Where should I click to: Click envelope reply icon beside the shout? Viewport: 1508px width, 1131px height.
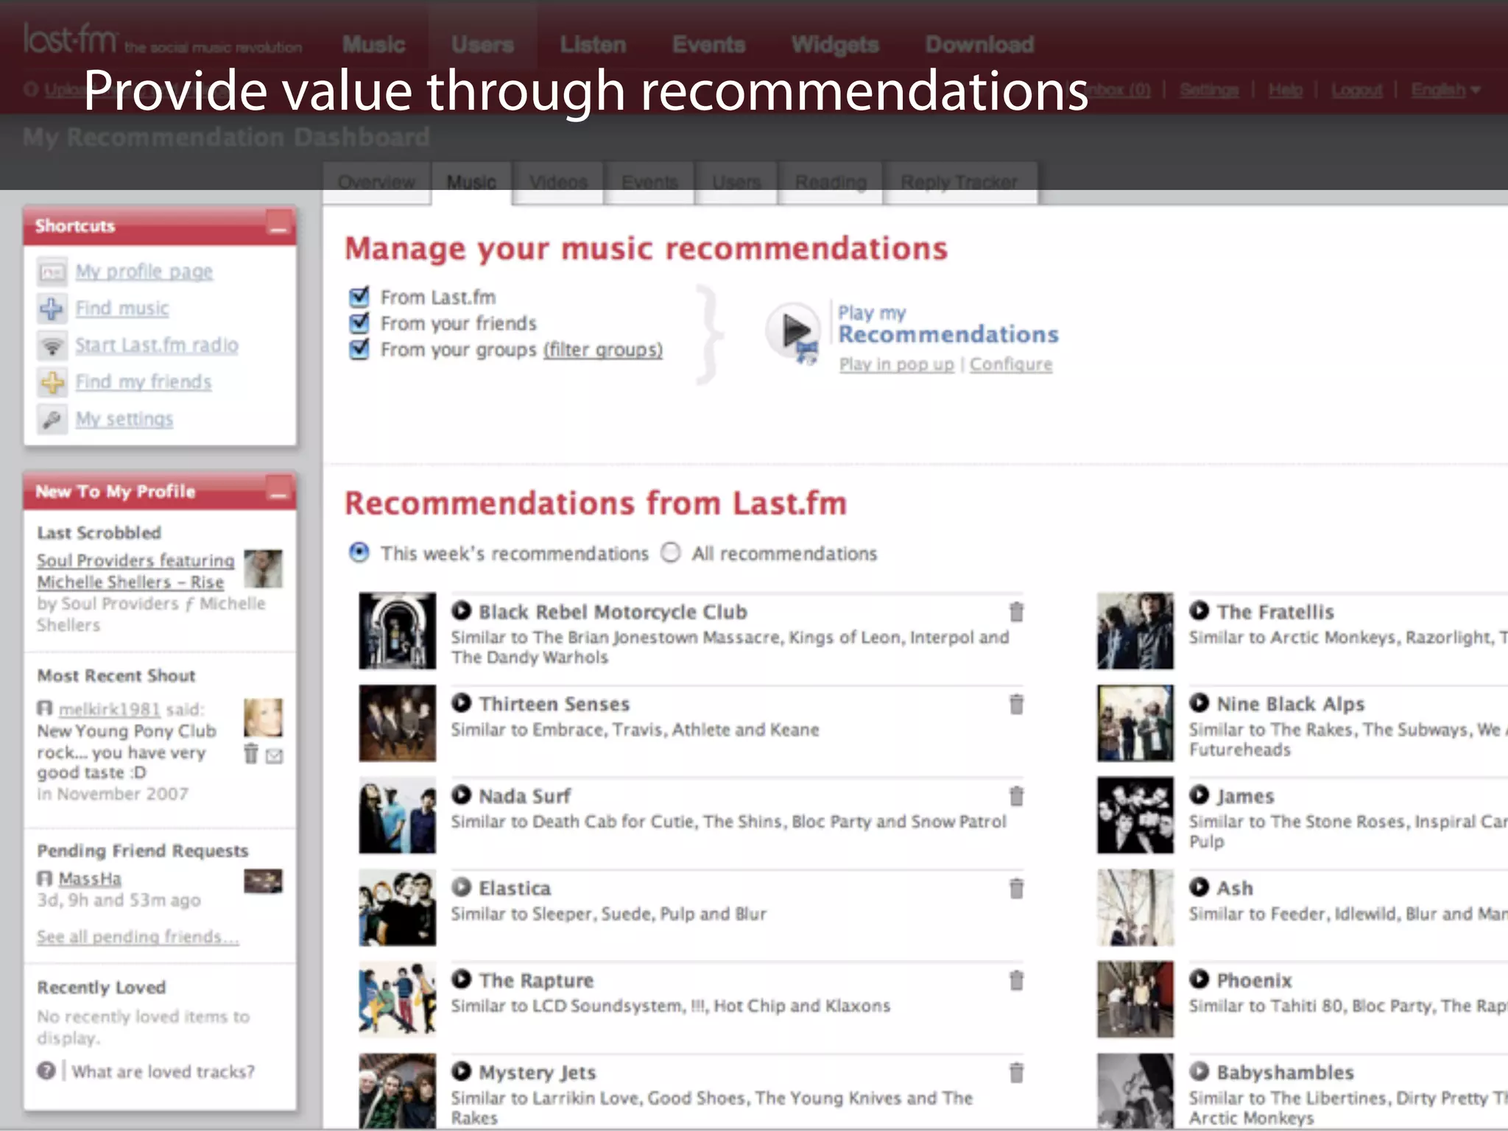click(x=275, y=755)
